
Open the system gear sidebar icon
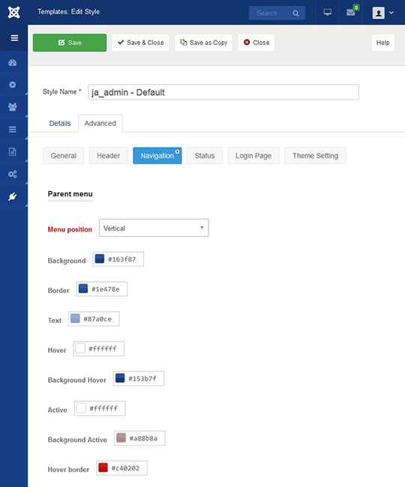[x=13, y=85]
